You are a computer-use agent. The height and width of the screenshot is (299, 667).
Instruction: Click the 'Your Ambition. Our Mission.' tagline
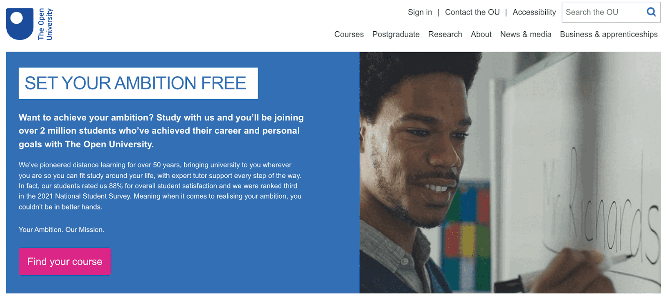click(61, 229)
